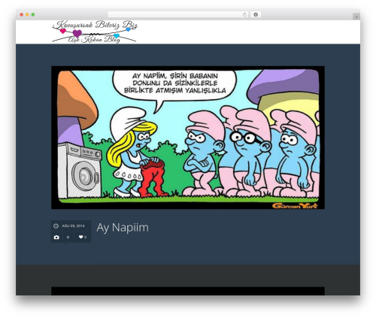
Task: Click the Ağu 09, 2014 post date
Action: click(73, 226)
